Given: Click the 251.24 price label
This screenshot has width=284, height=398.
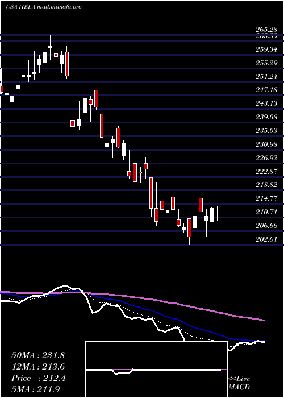Looking at the screenshot, I should pos(266,76).
